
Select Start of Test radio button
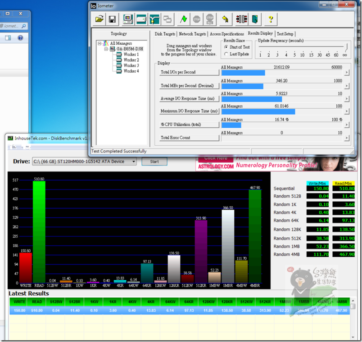click(226, 47)
